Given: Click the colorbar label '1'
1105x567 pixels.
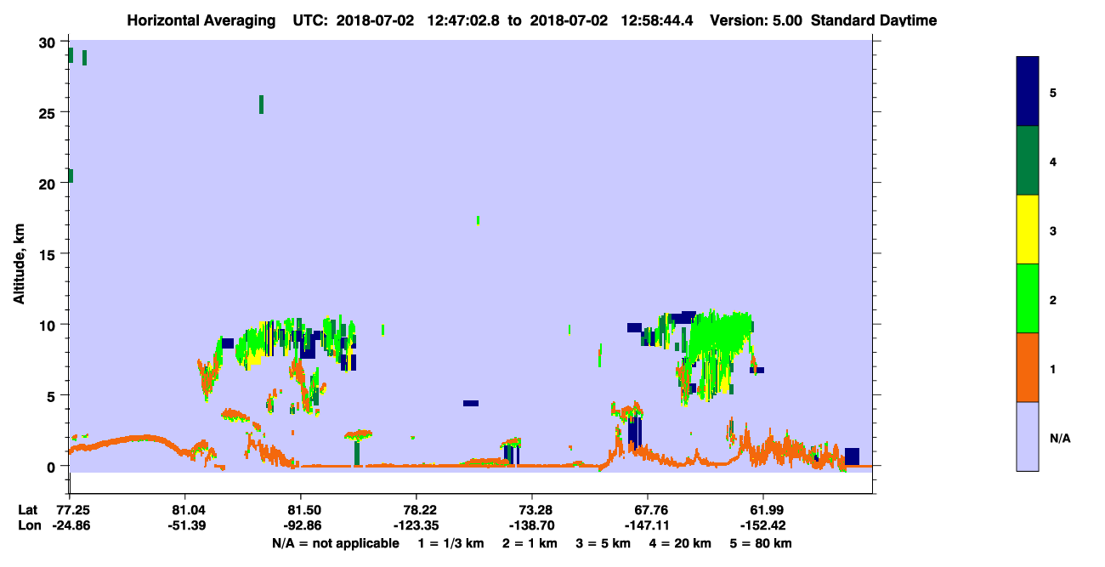Looking at the screenshot, I should 1053,368.
